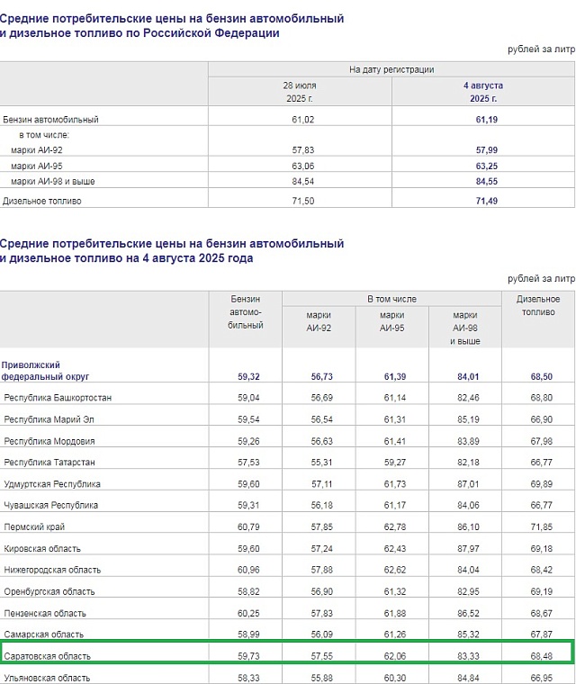
Task: Click the 'марки АИ-98 и выше' column header
Action: tap(465, 328)
